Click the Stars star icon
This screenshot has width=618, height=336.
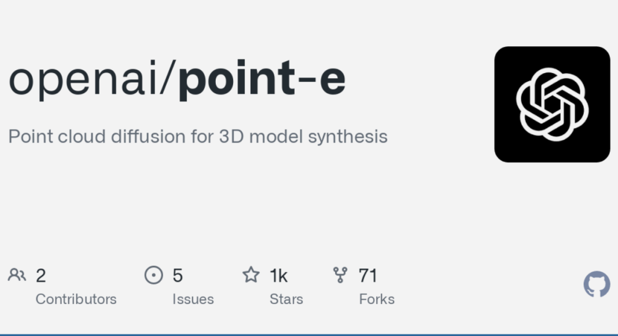click(x=251, y=275)
